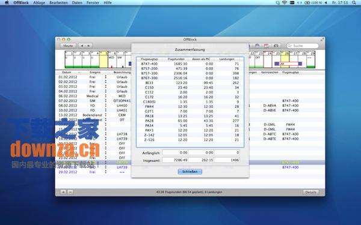Sort by Flugstunden column header
Viewport: 361px width, 225px height.
coord(176,59)
